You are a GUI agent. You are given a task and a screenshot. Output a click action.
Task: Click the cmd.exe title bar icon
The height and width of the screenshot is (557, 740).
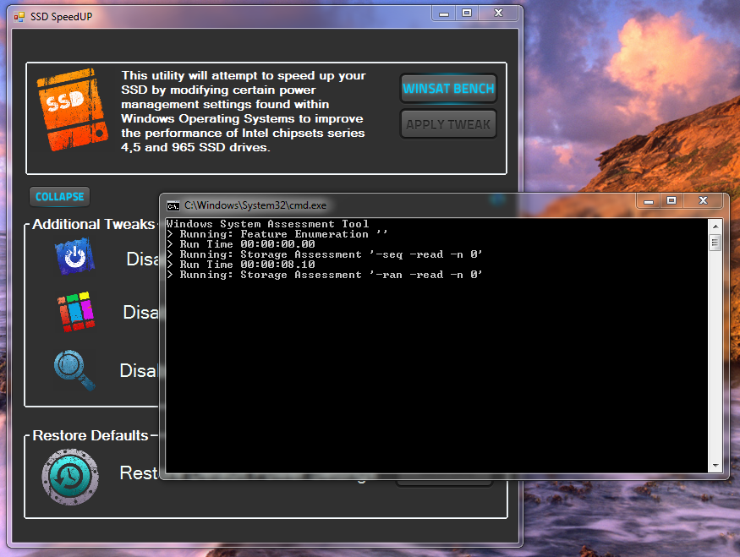point(173,205)
